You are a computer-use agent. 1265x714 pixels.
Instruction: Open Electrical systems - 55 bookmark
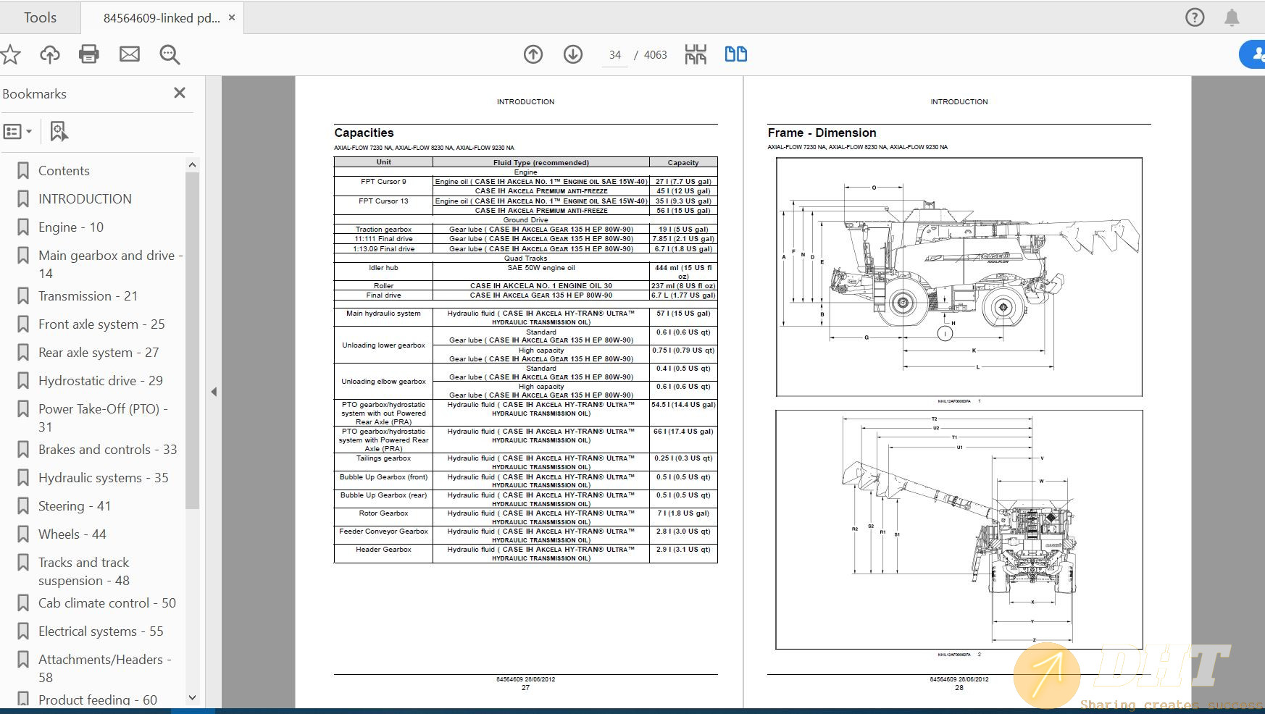coord(101,631)
